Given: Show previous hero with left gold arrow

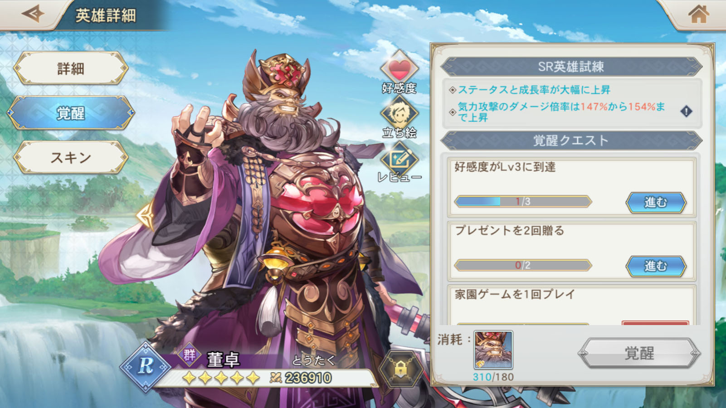Looking at the screenshot, I should click(146, 217).
